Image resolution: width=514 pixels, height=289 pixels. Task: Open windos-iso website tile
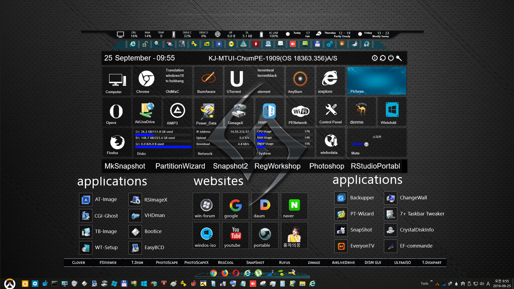206,235
